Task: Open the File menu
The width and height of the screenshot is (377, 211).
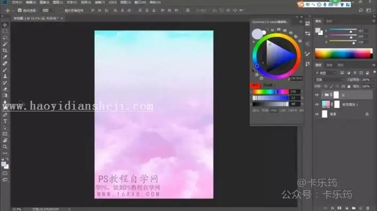Action: click(17, 2)
